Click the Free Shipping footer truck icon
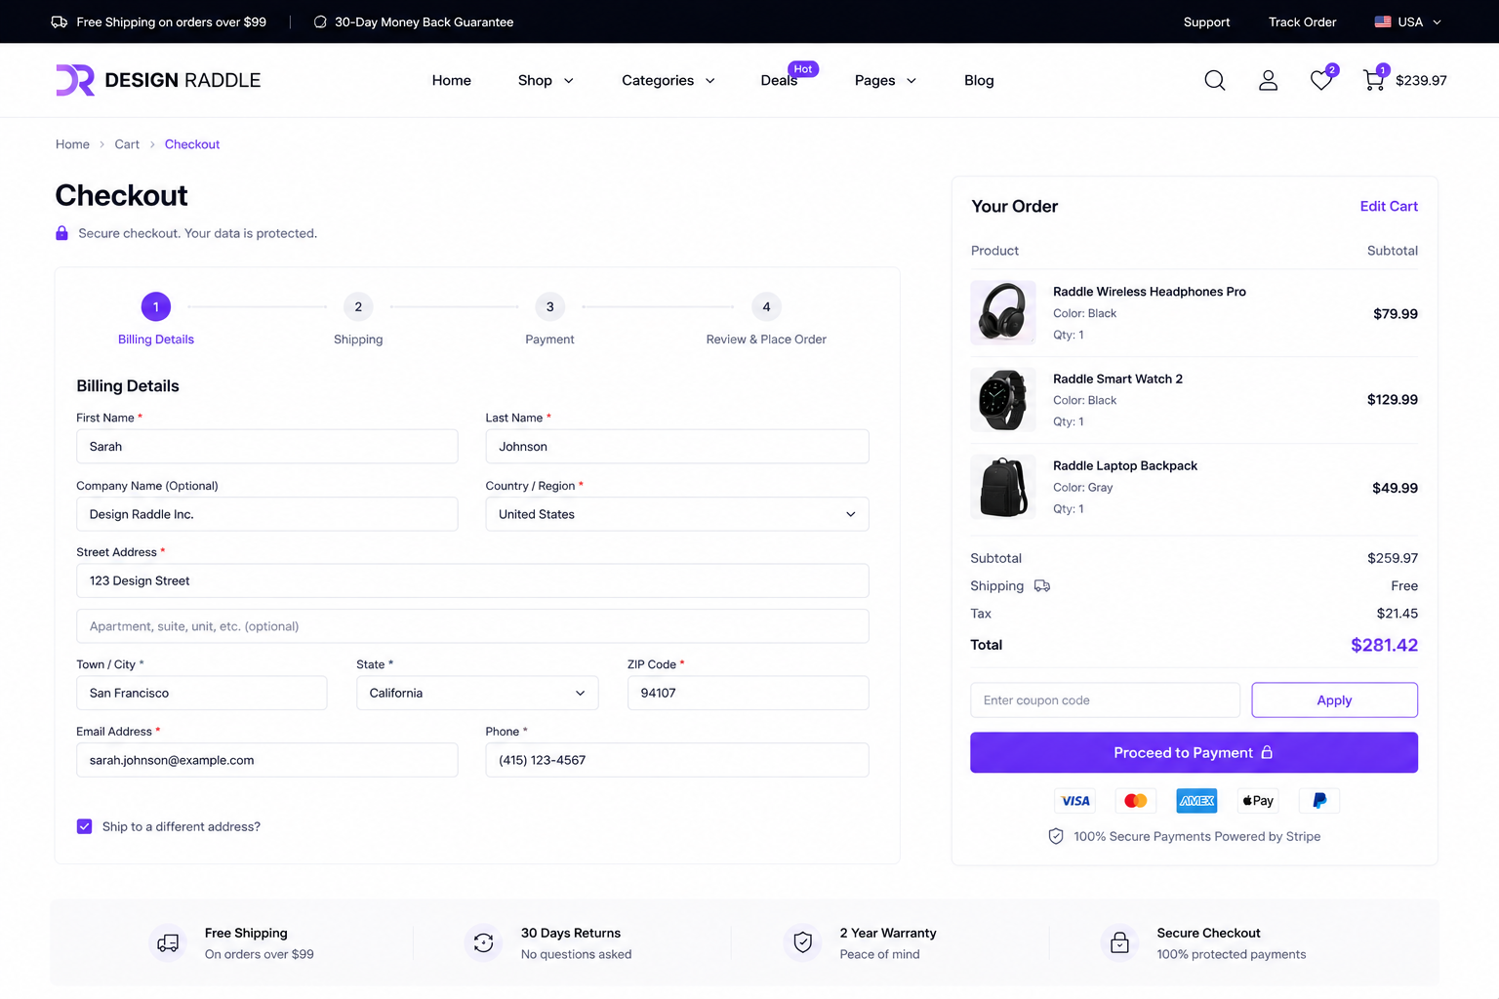This screenshot has height=999, width=1499. 168,943
